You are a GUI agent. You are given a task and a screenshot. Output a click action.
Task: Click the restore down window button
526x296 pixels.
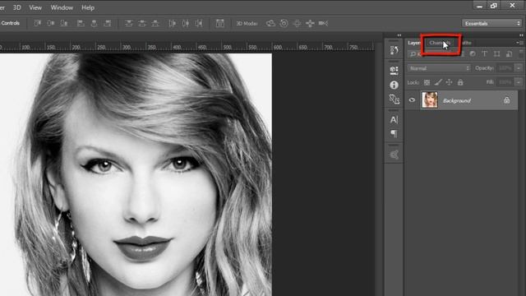click(x=494, y=6)
